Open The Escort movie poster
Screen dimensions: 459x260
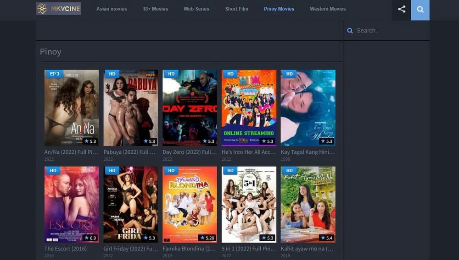(x=72, y=205)
